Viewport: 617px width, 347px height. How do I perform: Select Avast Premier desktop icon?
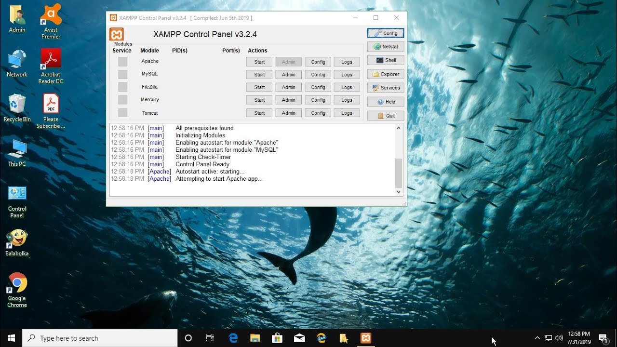point(51,22)
